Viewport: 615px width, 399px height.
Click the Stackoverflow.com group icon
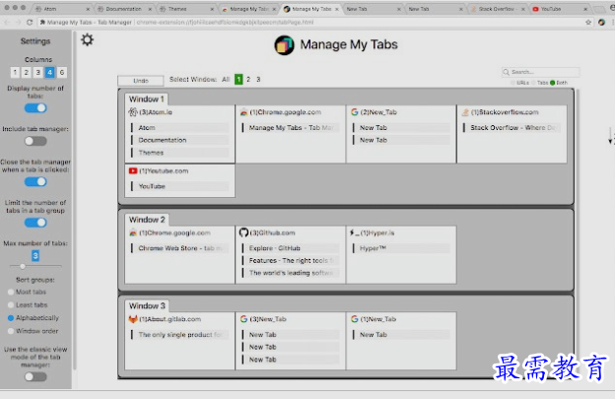pos(465,112)
